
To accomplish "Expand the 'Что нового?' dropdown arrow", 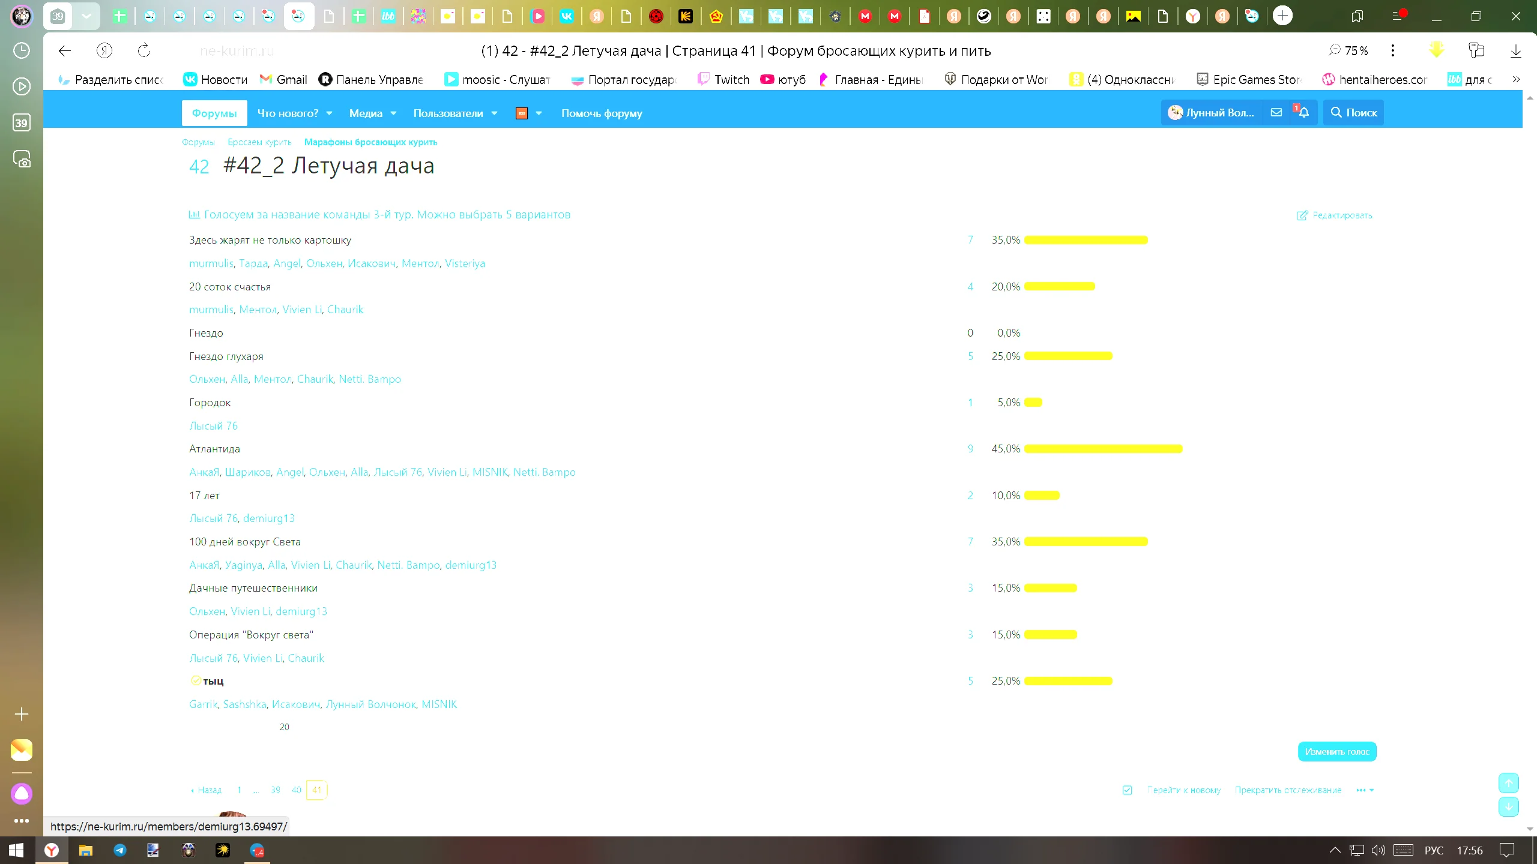I will [329, 113].
